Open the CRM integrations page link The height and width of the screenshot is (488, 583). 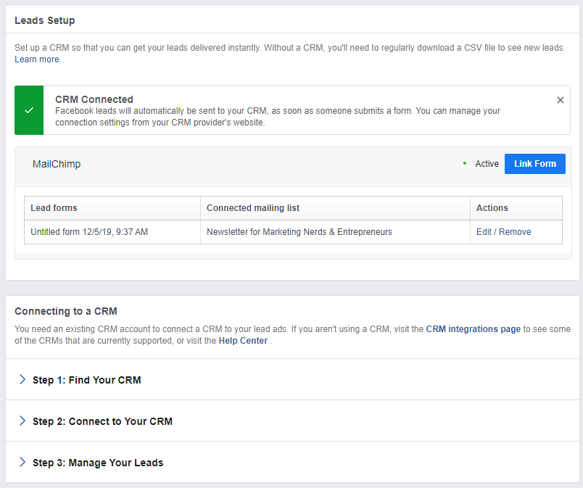pos(473,329)
